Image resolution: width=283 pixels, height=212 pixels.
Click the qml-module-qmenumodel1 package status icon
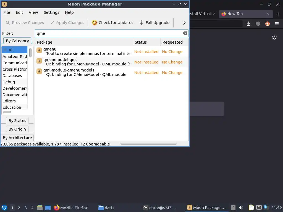[x=39, y=71]
